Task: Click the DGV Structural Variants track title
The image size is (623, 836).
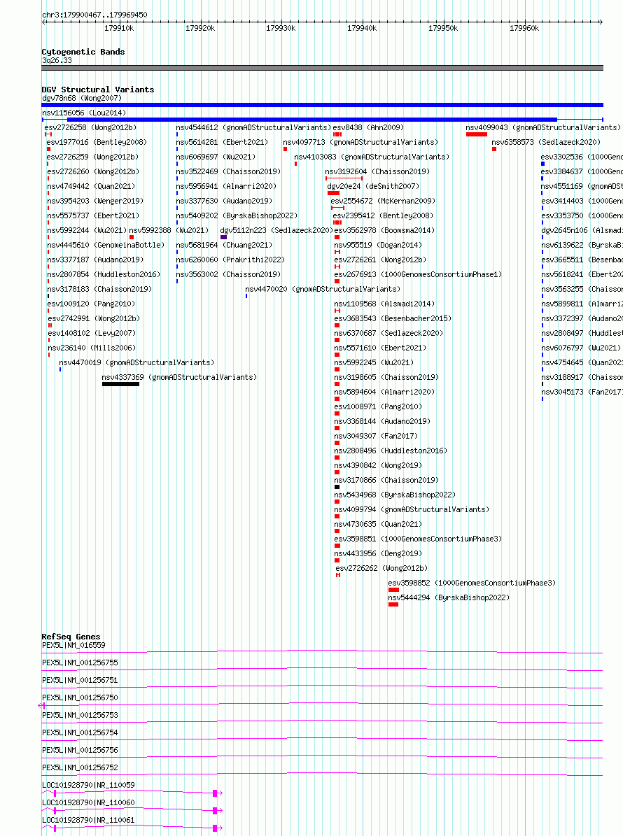Action: click(98, 90)
